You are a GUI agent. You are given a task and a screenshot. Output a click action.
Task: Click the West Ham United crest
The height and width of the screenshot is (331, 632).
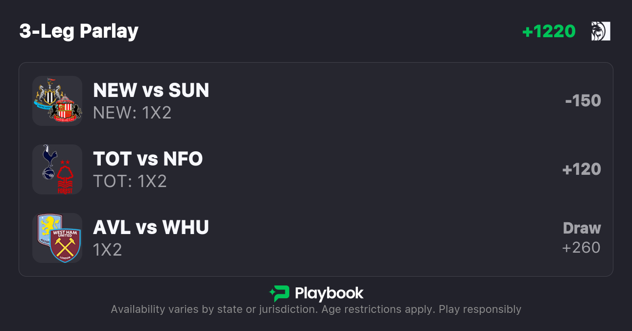click(x=65, y=245)
